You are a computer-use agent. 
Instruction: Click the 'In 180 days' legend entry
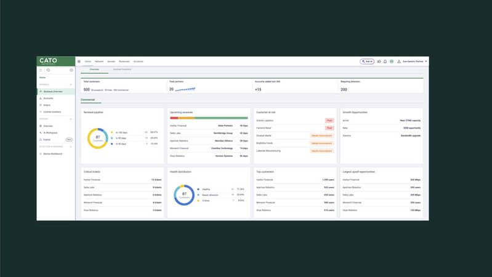pos(121,132)
